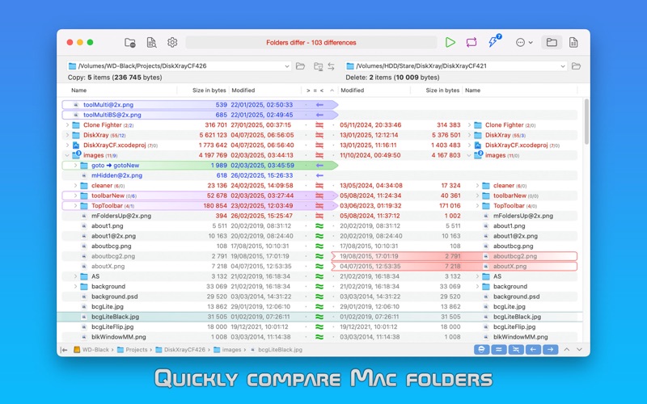Click DiskXrayCF426 in the path breadcrumb
The width and height of the screenshot is (647, 404).
180,350
